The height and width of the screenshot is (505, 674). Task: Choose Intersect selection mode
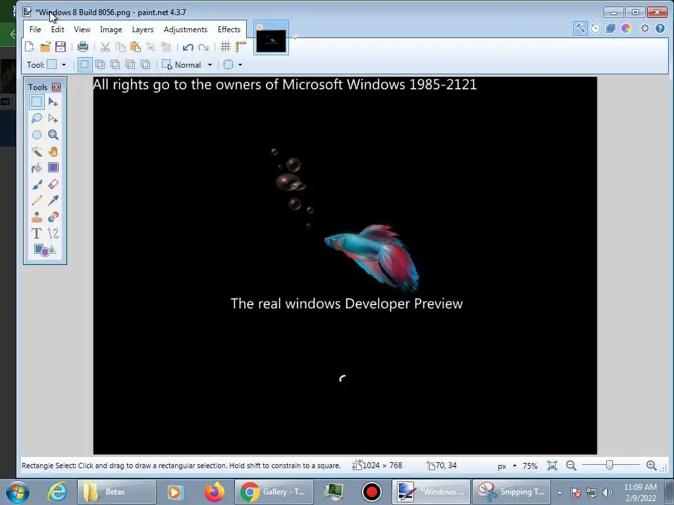click(x=130, y=65)
